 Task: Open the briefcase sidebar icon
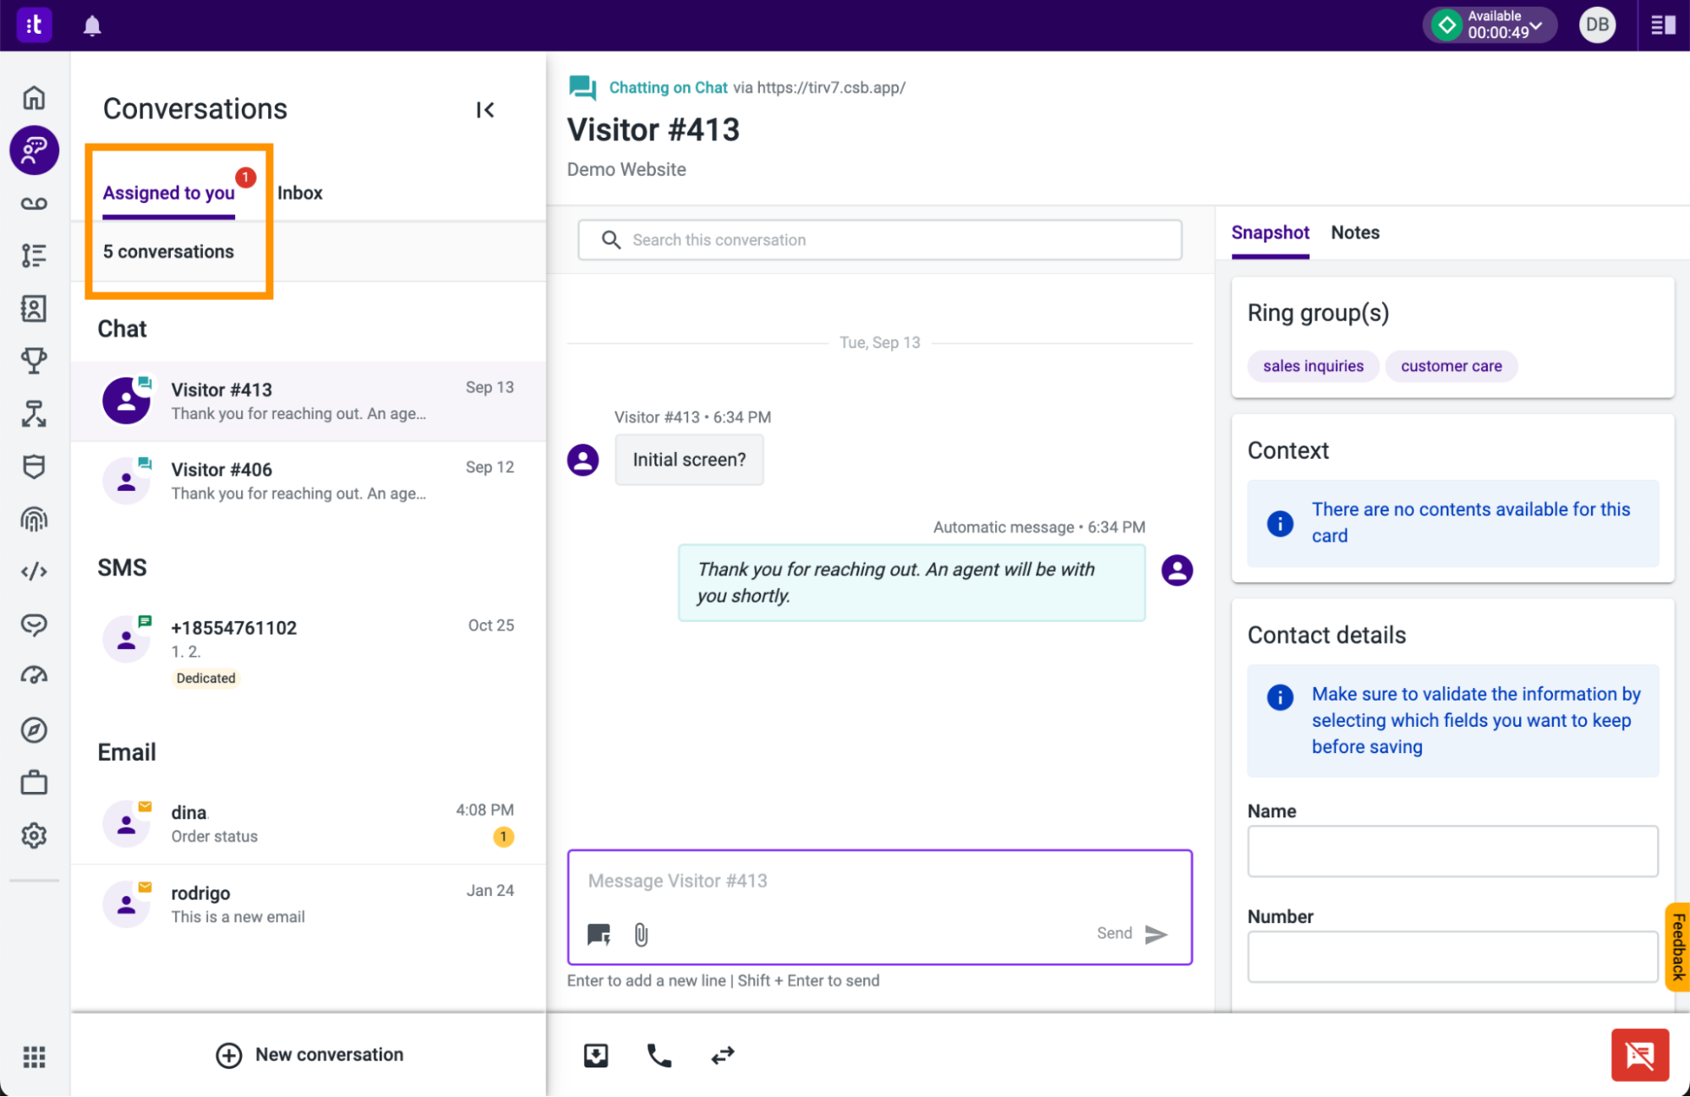[34, 783]
